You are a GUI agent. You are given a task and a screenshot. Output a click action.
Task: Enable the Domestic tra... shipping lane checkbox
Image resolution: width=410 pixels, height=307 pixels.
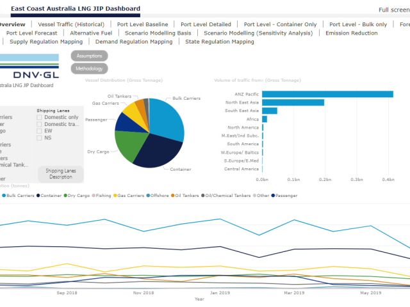39,124
